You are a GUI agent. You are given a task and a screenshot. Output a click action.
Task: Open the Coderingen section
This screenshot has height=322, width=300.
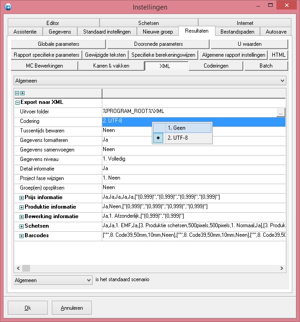216,66
